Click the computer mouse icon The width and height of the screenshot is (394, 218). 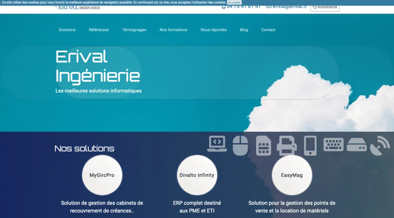coord(240,146)
